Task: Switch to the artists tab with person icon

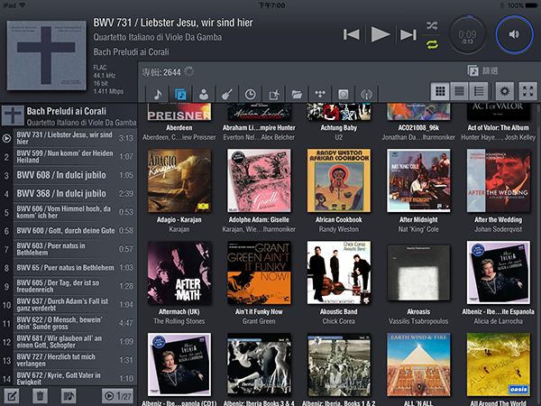Action: tap(204, 94)
